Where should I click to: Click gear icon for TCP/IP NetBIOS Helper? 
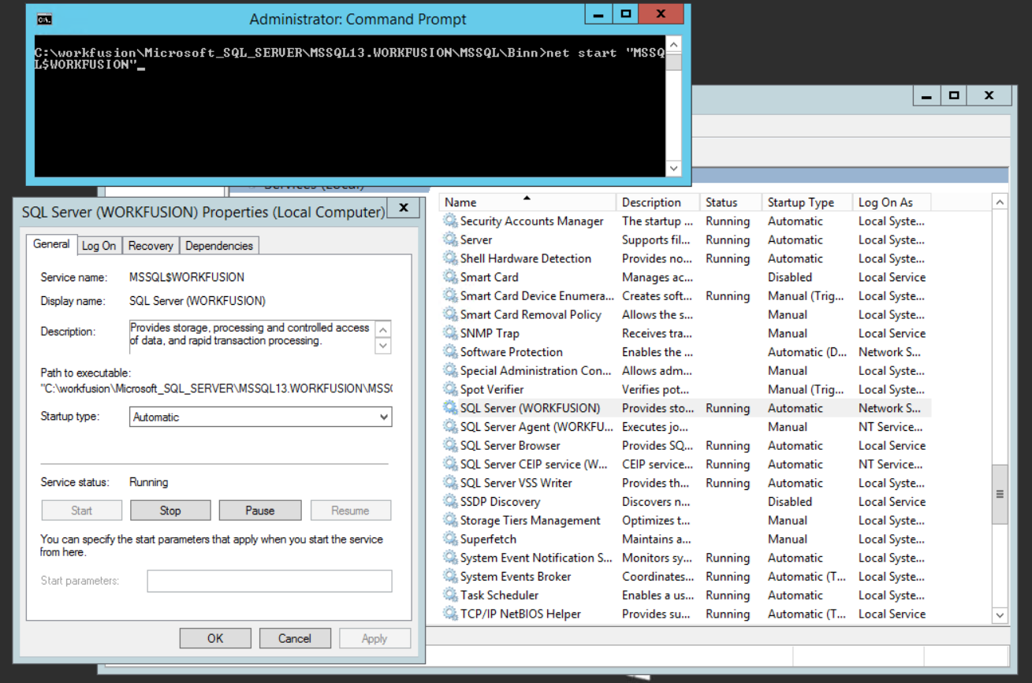[x=450, y=614]
